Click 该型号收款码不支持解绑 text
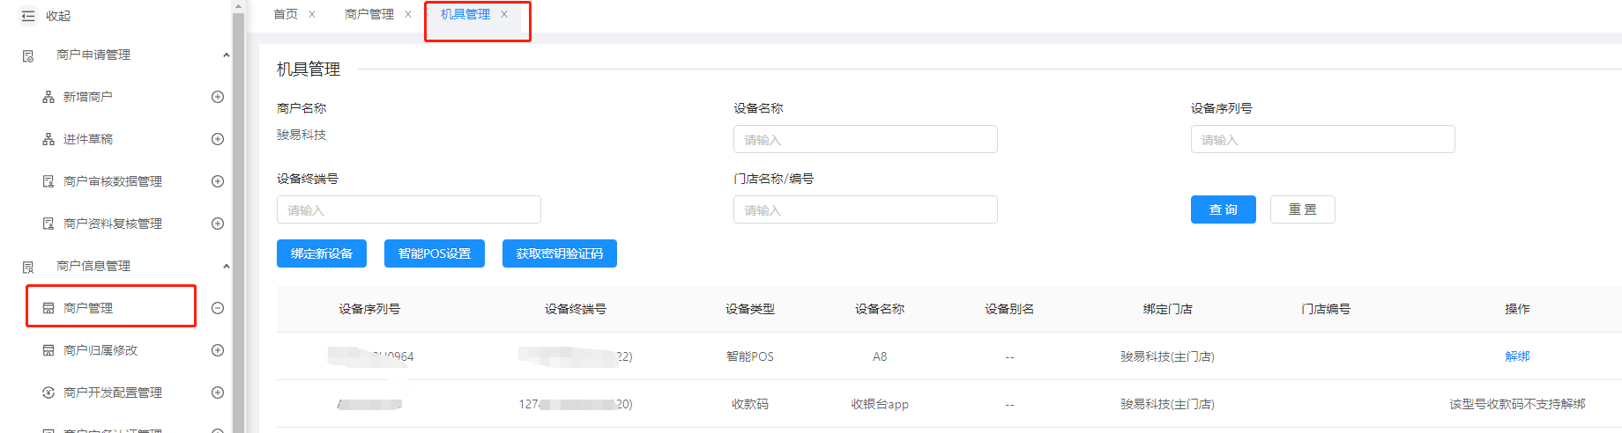The height and width of the screenshot is (433, 1622). 1517,404
